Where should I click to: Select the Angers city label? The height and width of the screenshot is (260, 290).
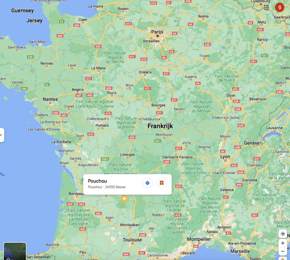click(78, 90)
